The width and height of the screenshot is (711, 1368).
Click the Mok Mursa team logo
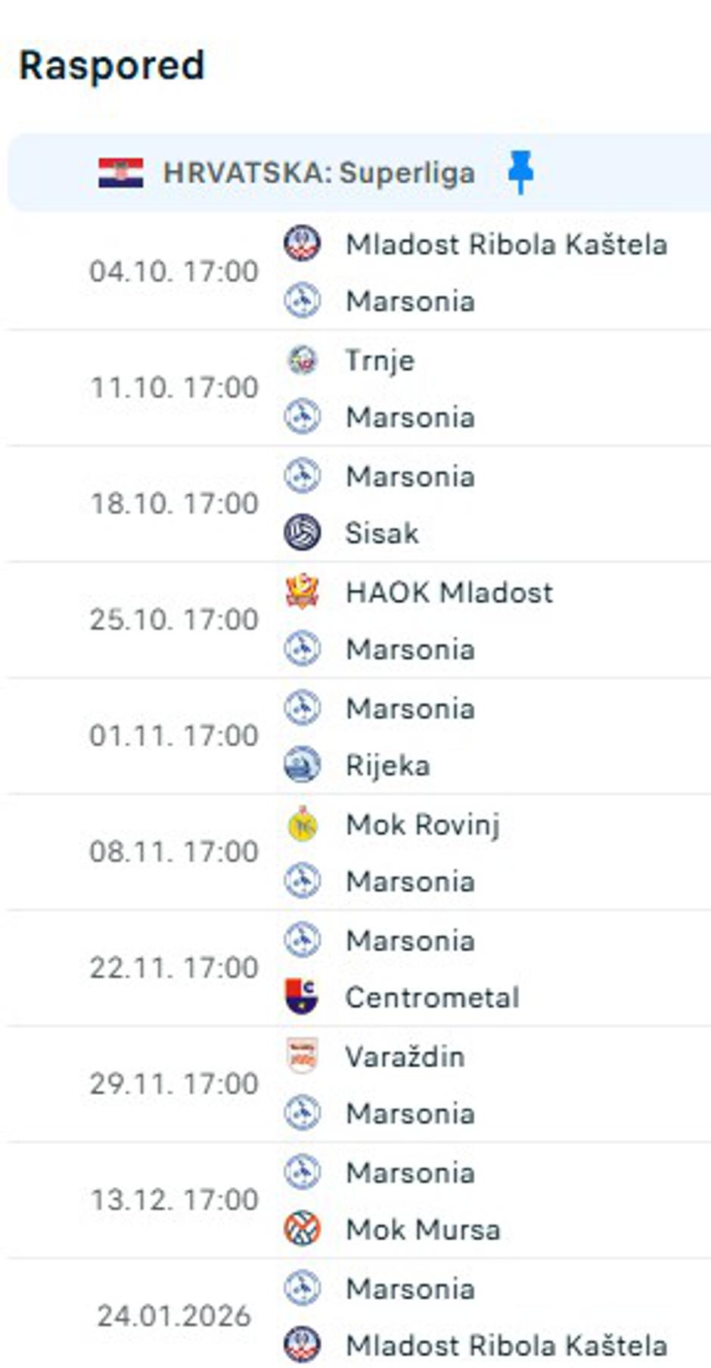click(x=303, y=1230)
